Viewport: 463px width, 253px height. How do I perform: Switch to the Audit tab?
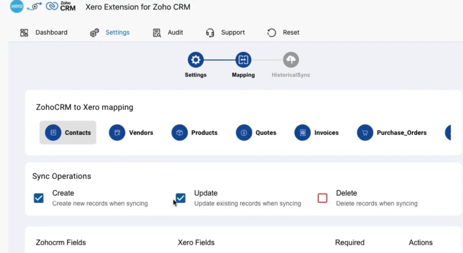point(175,33)
